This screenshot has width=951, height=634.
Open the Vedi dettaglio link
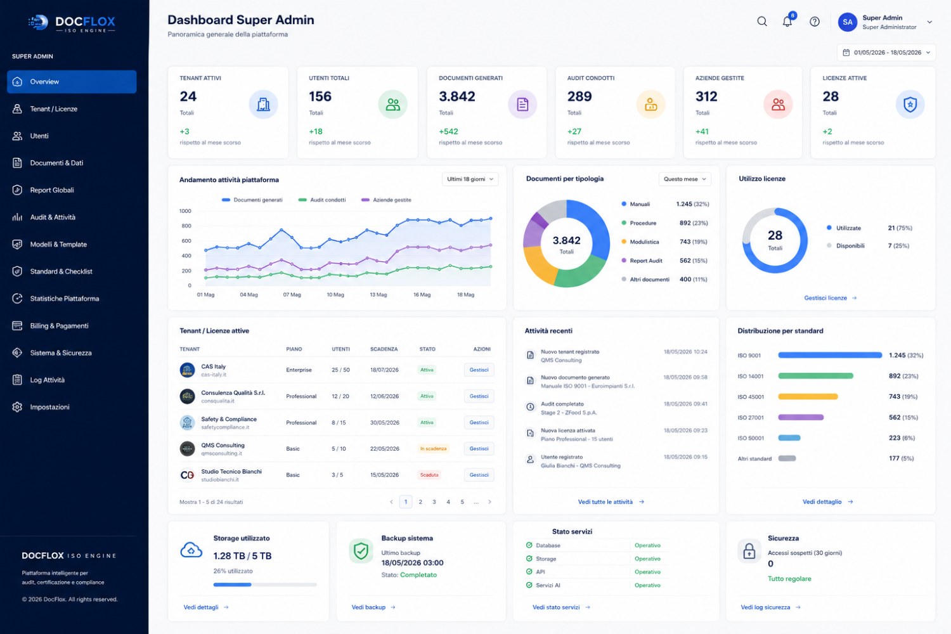[828, 502]
